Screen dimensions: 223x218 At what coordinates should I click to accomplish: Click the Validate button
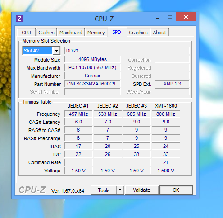pyautogui.click(x=141, y=190)
